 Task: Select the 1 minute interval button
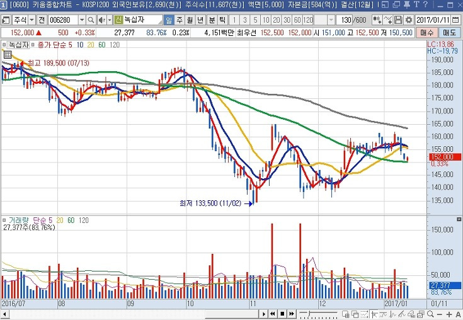[x=234, y=20]
